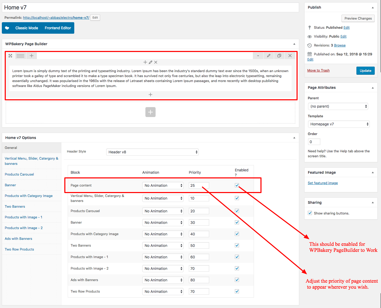Open Vertical Menu, Slider, Catergory & banners tab
This screenshot has width=381, height=308.
[x=32, y=161]
